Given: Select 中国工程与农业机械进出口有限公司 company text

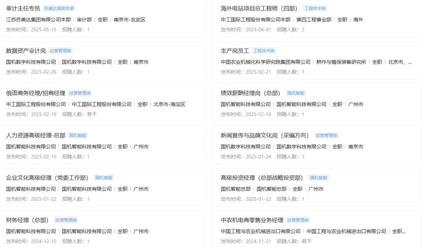Looking at the screenshot, I should (261, 231).
